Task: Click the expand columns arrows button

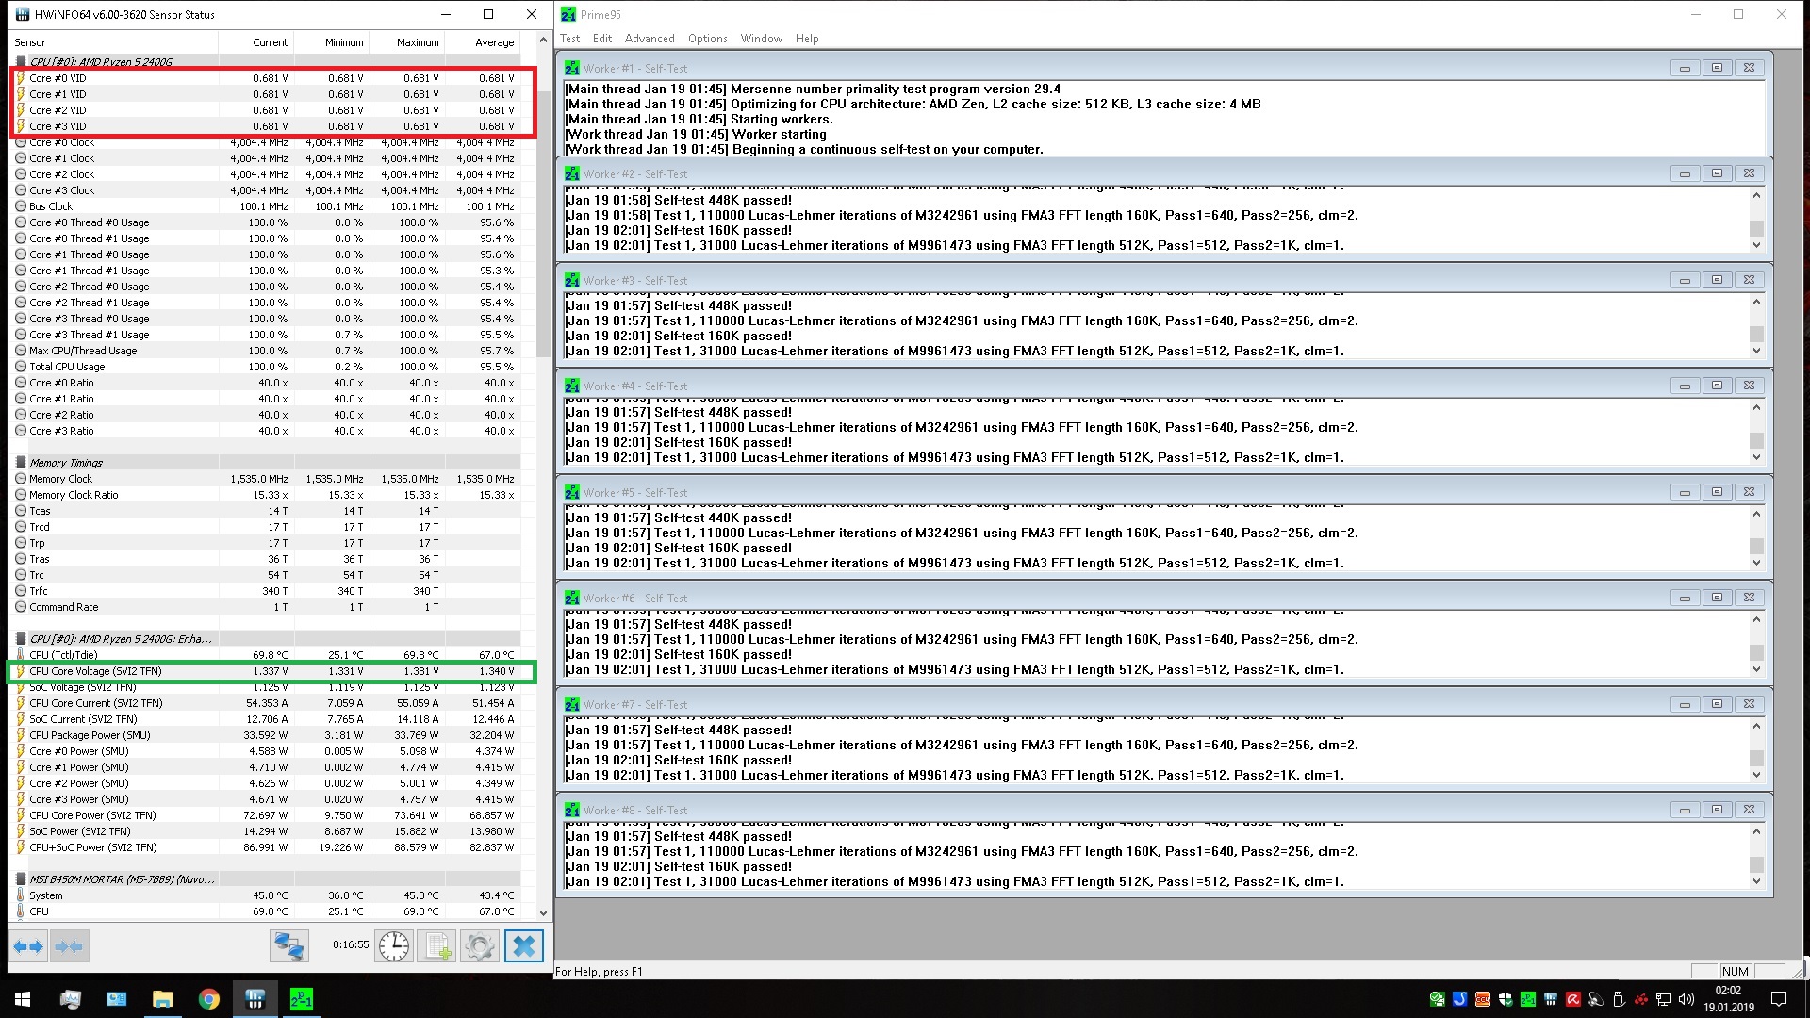Action: pyautogui.click(x=28, y=945)
